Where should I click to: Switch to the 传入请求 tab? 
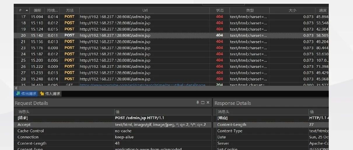click(50, 93)
